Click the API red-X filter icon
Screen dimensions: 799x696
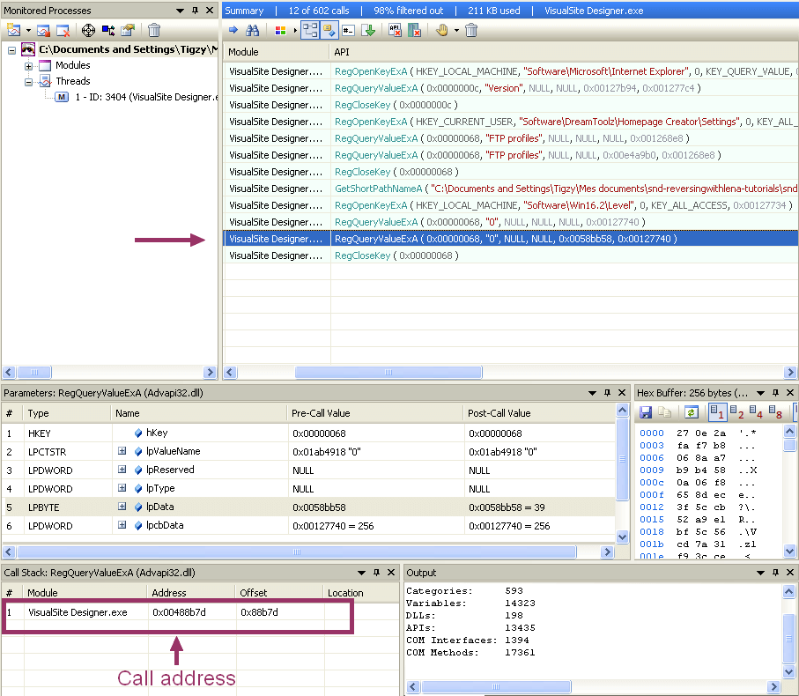click(x=394, y=30)
